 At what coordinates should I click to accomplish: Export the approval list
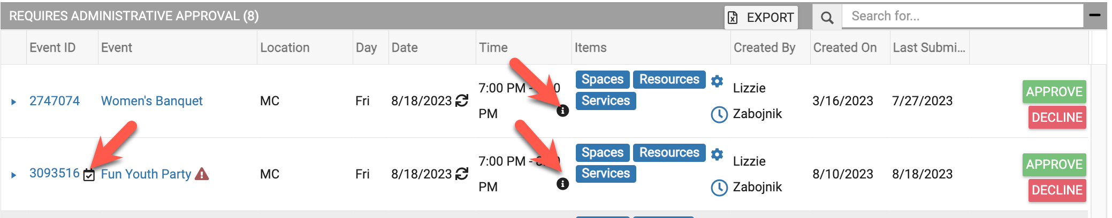(761, 18)
